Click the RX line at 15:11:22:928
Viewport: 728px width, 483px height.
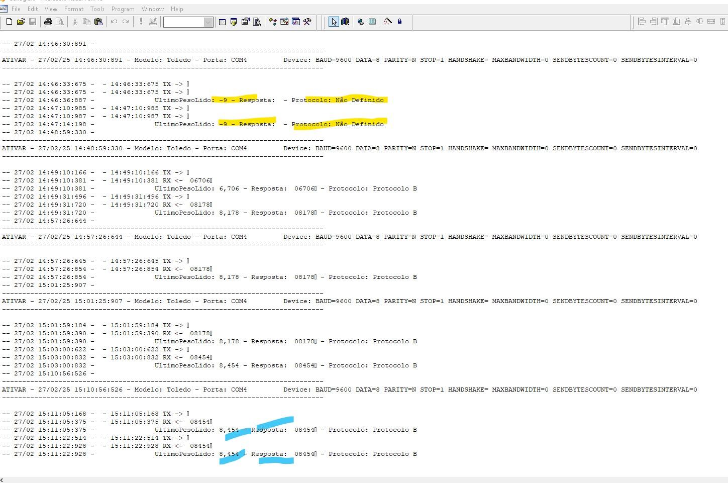click(x=108, y=446)
